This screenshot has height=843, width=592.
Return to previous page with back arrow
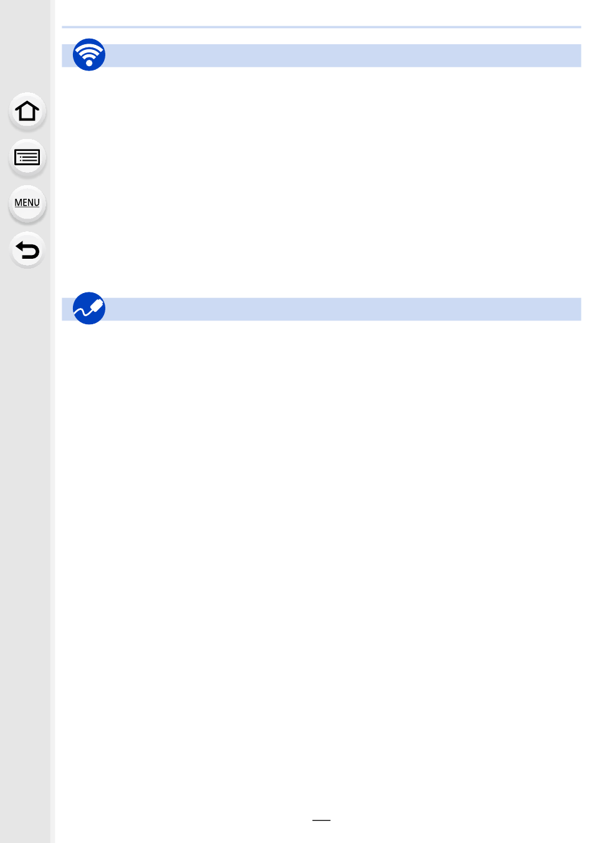[x=27, y=249]
